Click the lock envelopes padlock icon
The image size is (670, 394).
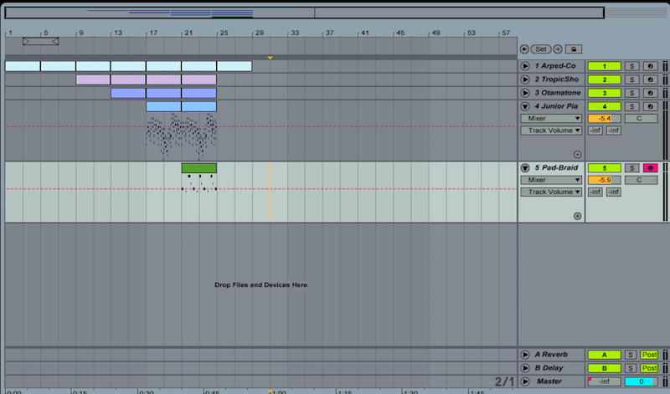click(x=574, y=49)
